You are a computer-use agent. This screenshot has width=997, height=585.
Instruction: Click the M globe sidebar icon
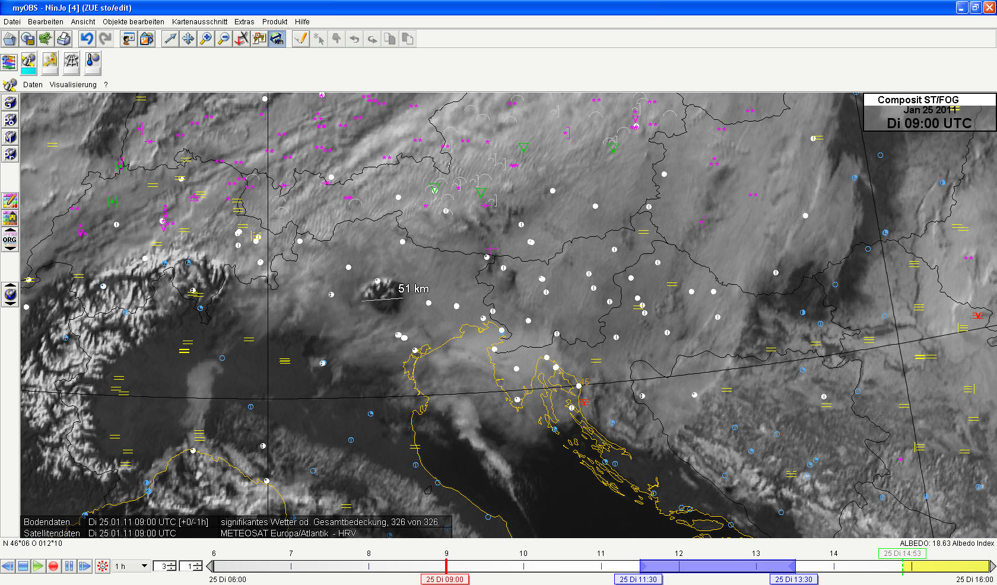click(10, 137)
